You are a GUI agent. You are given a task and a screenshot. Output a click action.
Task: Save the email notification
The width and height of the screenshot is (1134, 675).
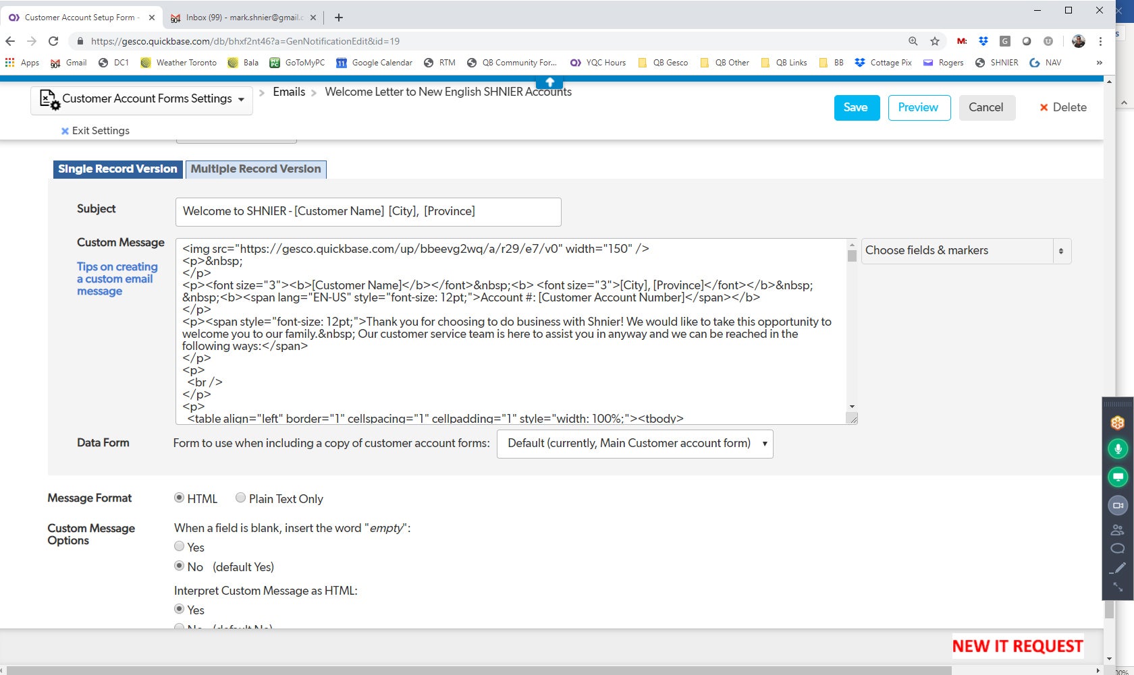click(857, 108)
